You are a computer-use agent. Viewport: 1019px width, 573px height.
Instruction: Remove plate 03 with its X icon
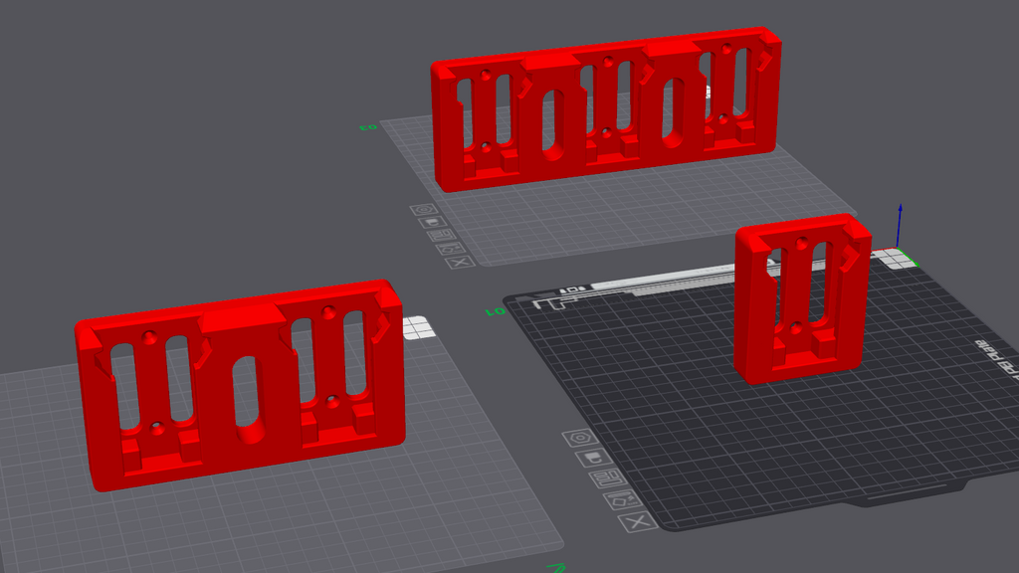pyautogui.click(x=460, y=262)
